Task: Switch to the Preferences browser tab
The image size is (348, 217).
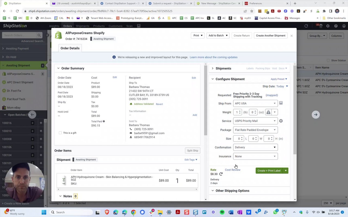Action: click(x=266, y=4)
